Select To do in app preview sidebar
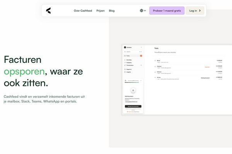The width and height of the screenshot is (232, 154). (133, 56)
